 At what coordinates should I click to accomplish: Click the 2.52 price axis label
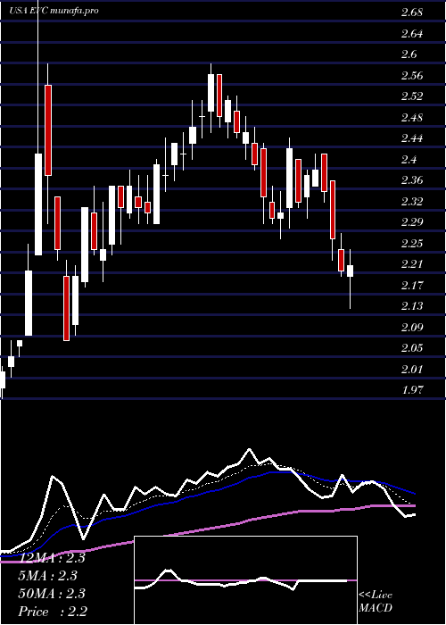[x=411, y=96]
